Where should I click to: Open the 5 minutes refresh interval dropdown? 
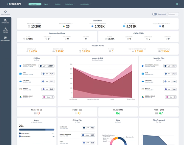tap(173, 14)
